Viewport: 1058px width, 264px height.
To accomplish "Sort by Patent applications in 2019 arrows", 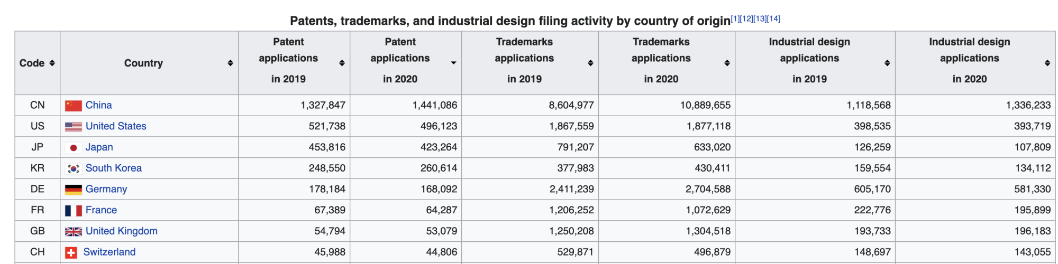I will click(342, 63).
